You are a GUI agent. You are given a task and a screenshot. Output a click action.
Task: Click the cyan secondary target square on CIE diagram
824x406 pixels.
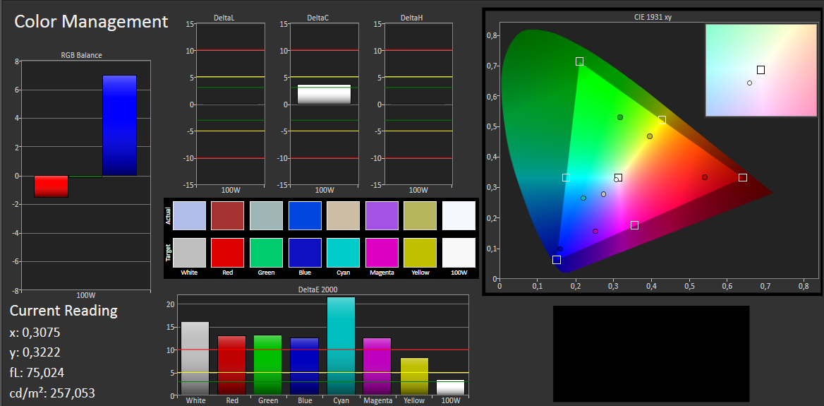click(x=566, y=178)
